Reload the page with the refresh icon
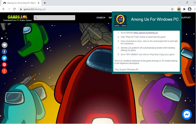 (14, 9)
